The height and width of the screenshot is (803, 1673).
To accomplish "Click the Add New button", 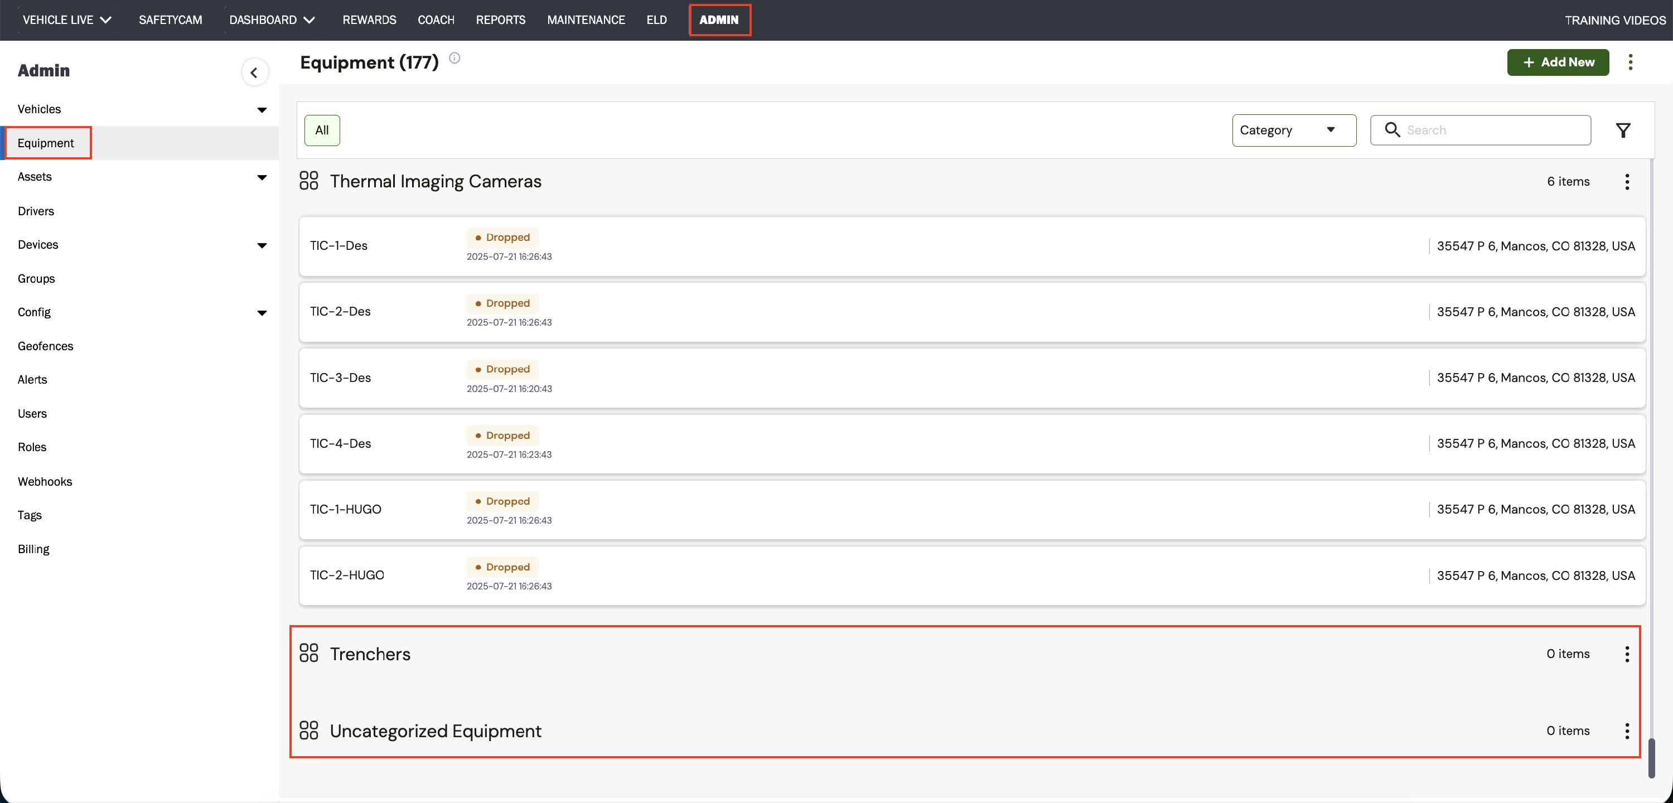I will point(1558,62).
